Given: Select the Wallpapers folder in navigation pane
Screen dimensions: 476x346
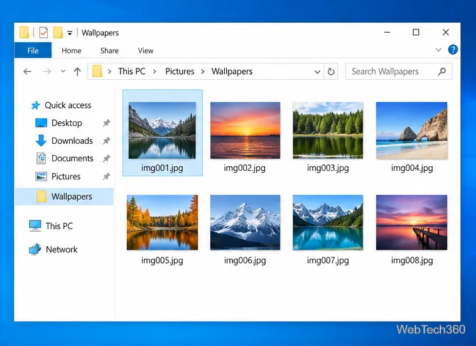Looking at the screenshot, I should [x=64, y=197].
